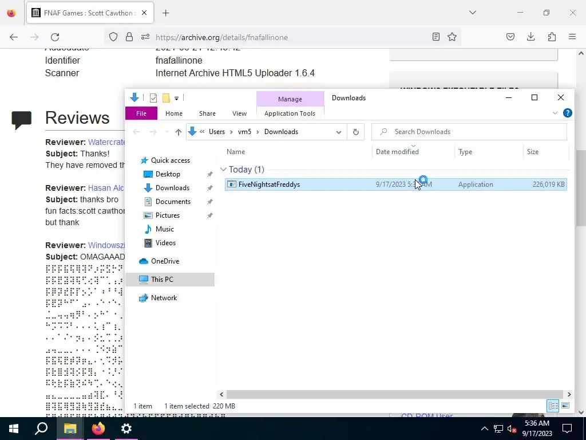Image resolution: width=586 pixels, height=440 pixels.
Task: Open Desktop in navigation pane
Action: click(168, 174)
